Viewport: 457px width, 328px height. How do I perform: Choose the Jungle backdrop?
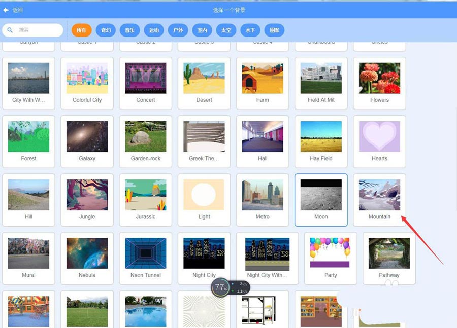point(87,200)
